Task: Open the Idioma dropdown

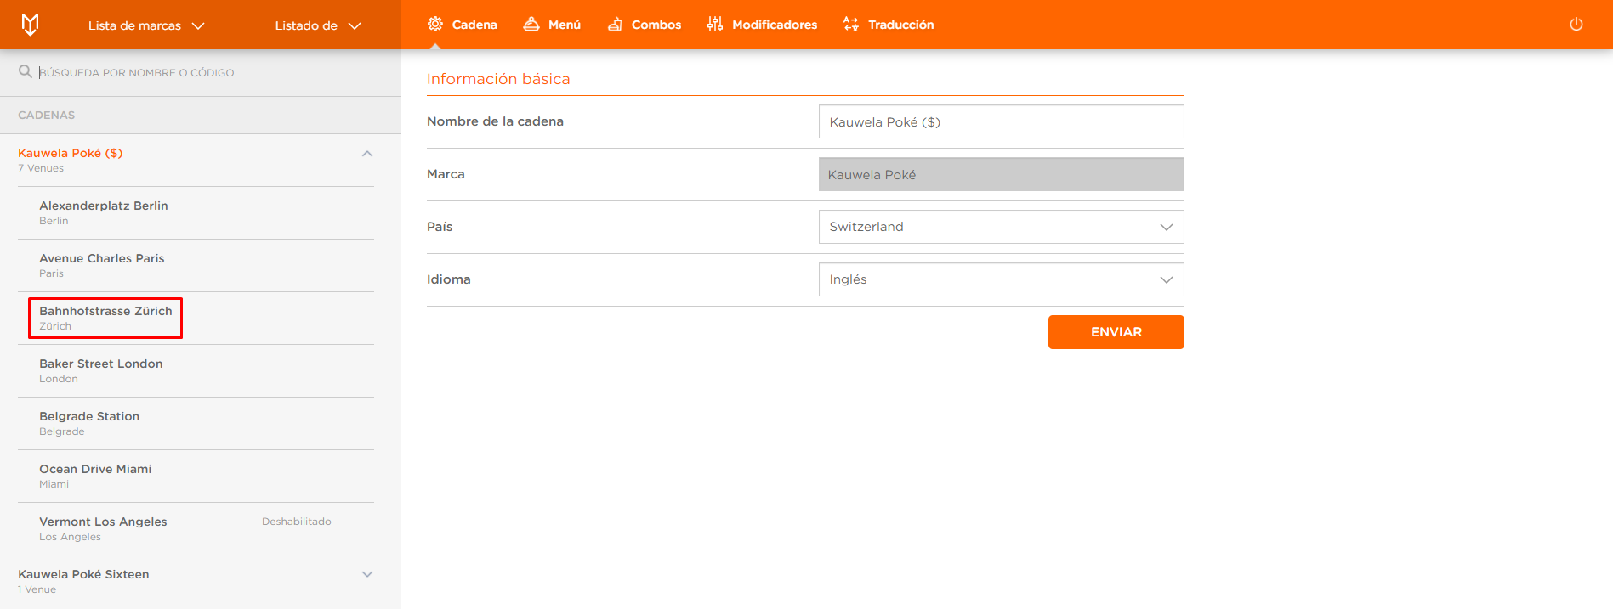Action: point(1001,279)
